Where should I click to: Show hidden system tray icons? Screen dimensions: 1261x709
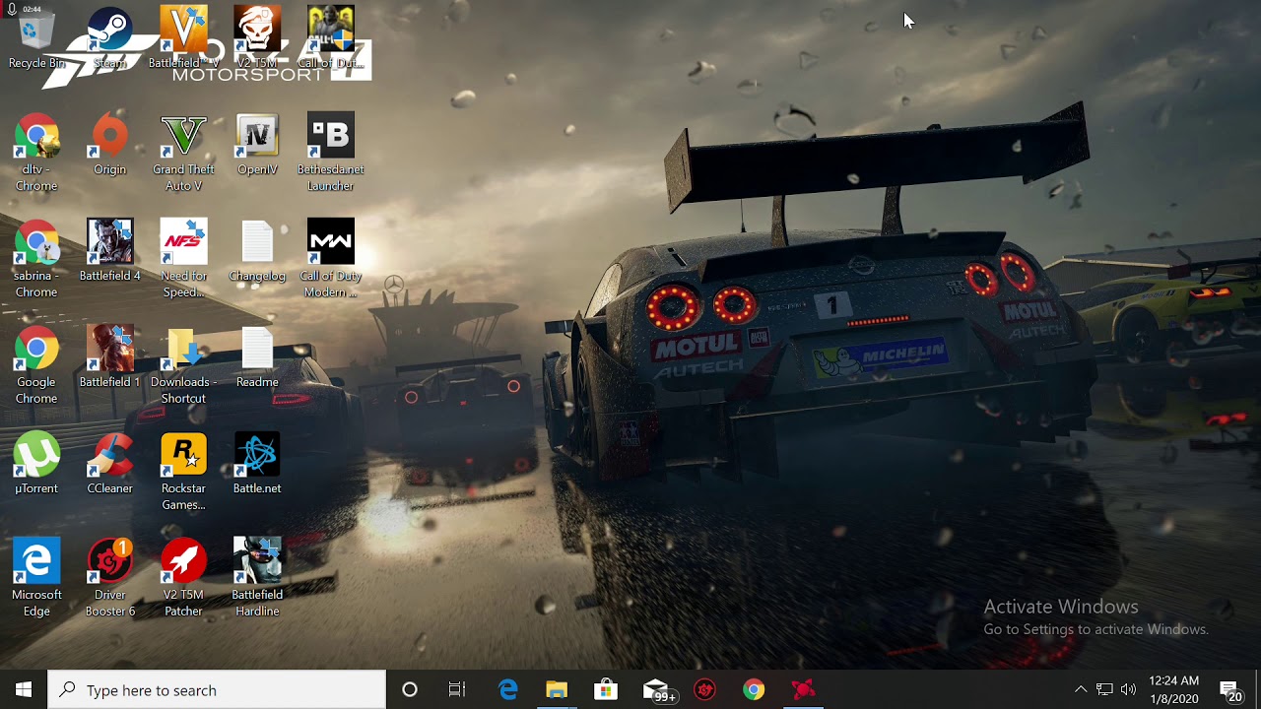click(1081, 690)
